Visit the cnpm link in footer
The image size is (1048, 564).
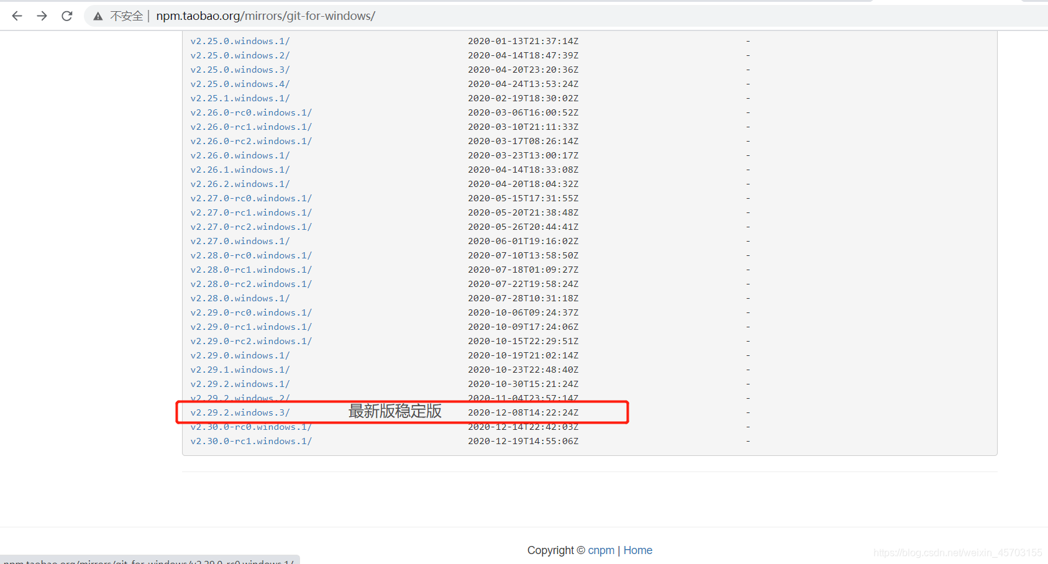click(601, 550)
